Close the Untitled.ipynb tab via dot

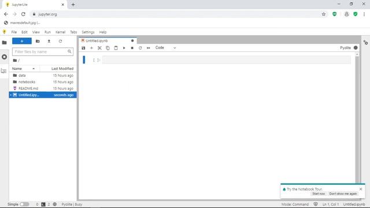(x=132, y=41)
